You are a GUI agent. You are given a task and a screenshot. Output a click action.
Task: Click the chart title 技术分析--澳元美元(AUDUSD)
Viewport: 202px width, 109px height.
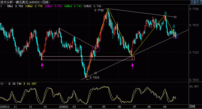click(21, 2)
